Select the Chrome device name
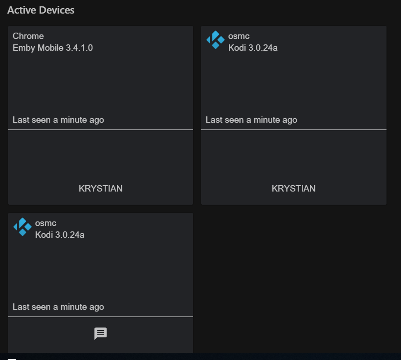This screenshot has width=401, height=360. [x=28, y=36]
